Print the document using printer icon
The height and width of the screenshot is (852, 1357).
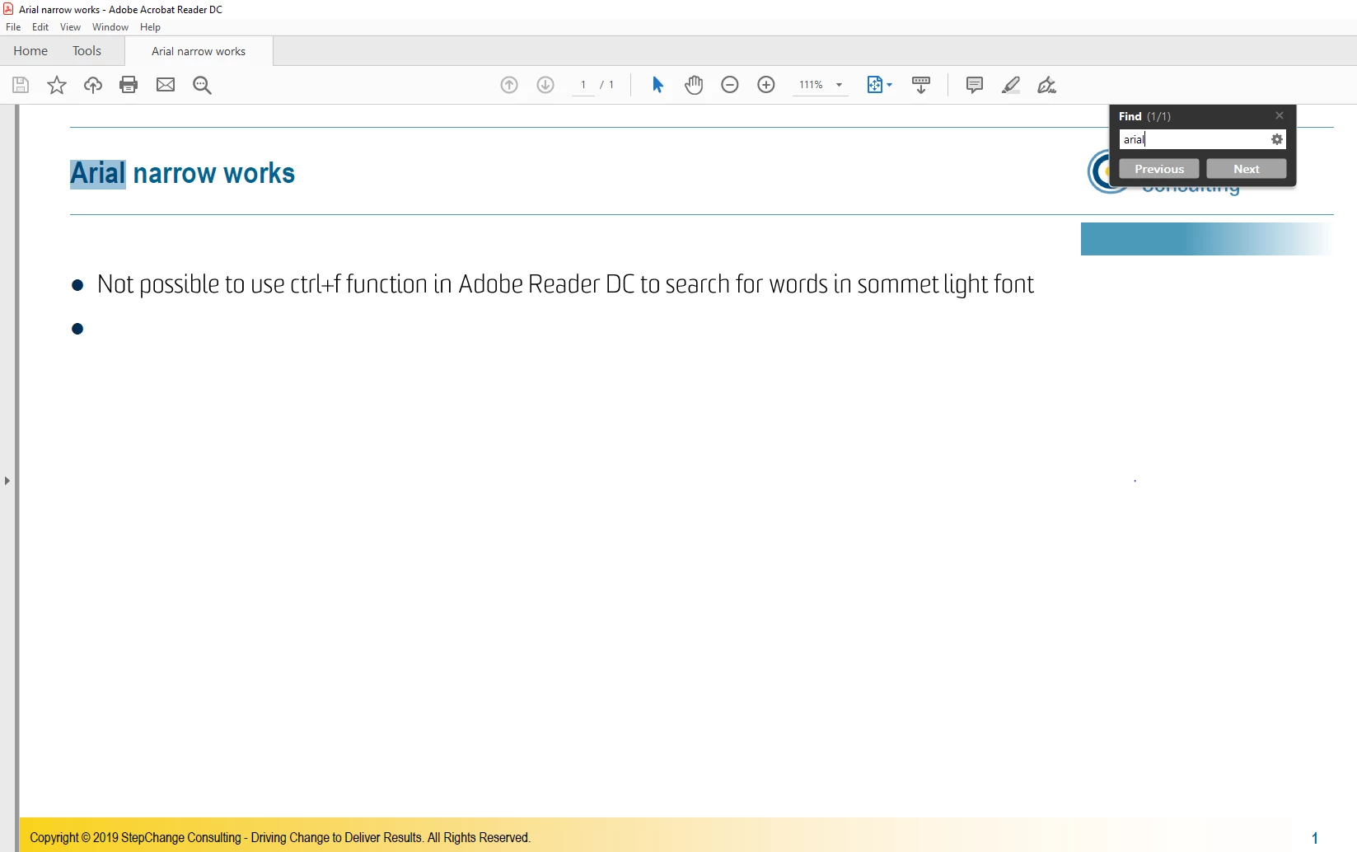[129, 85]
